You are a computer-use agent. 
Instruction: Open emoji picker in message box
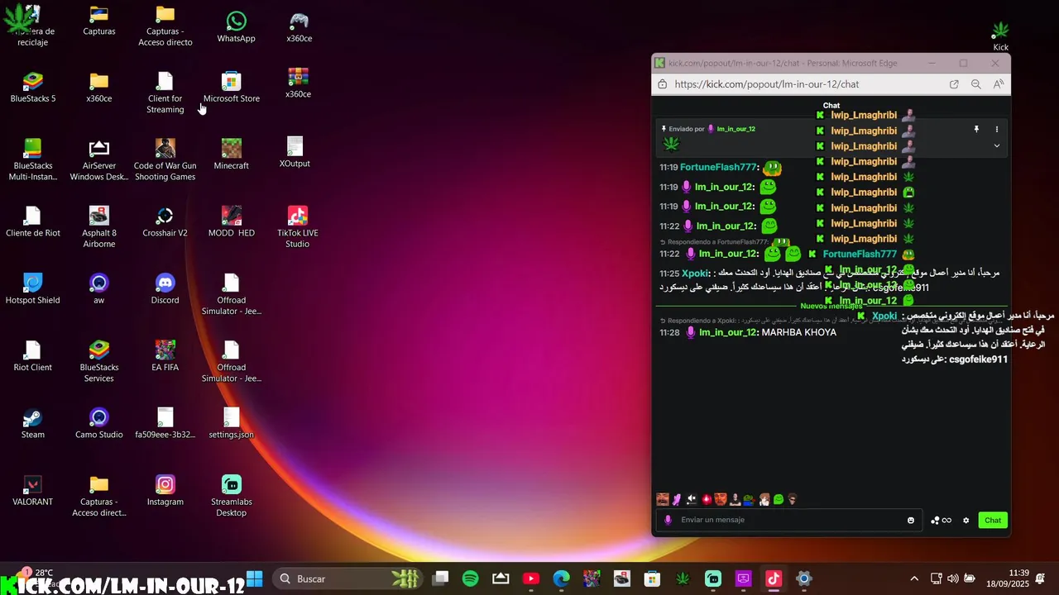point(911,520)
